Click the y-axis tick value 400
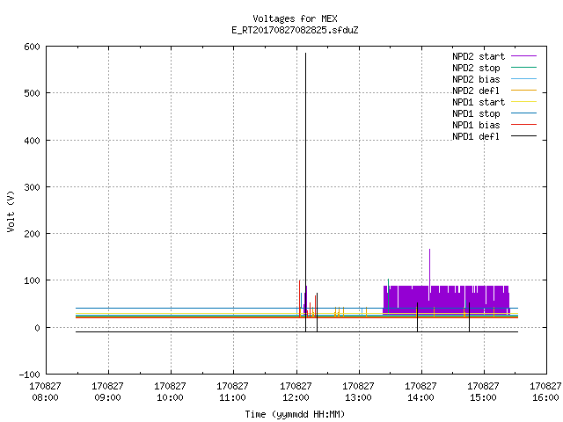This screenshot has width=563, height=422. point(32,141)
